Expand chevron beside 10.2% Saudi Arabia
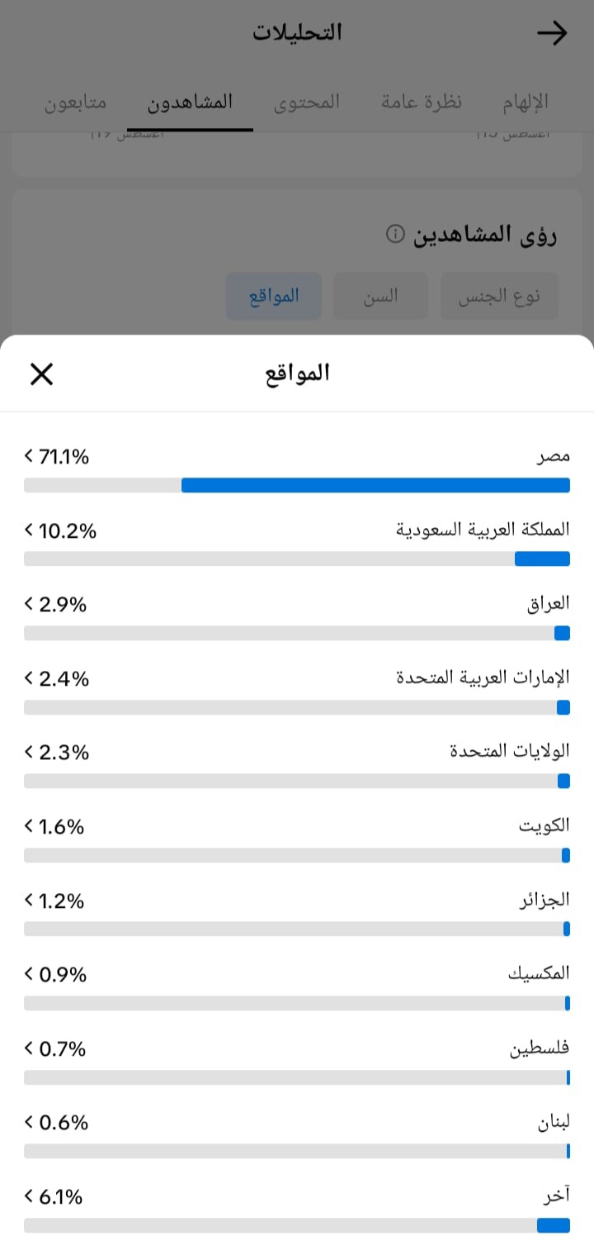This screenshot has width=594, height=1255. point(30,530)
